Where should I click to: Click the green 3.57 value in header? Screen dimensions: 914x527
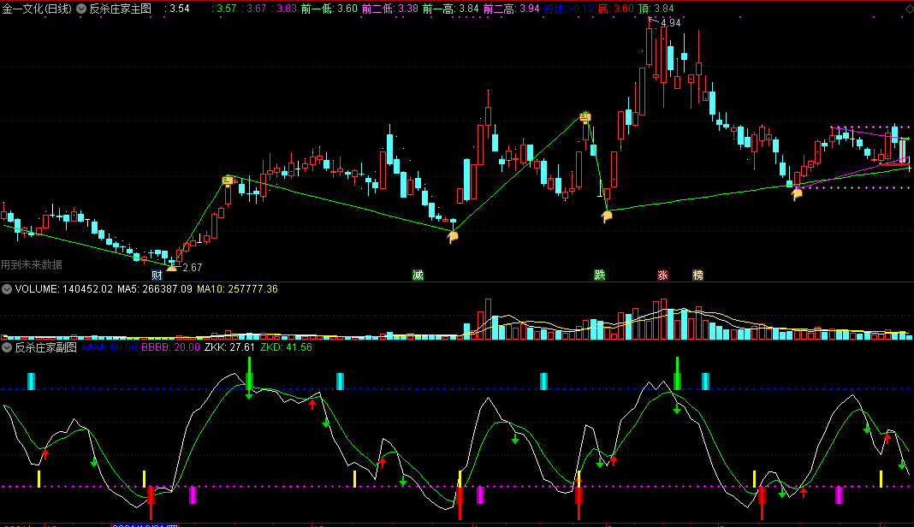(x=226, y=9)
